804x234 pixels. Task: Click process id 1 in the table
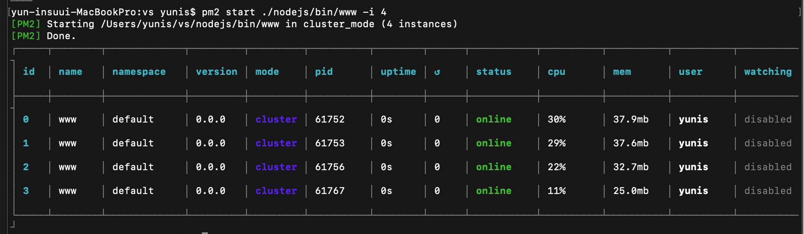(26, 143)
